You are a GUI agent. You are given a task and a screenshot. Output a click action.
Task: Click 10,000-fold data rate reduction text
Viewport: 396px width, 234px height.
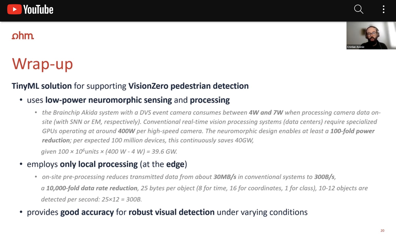pos(92,188)
